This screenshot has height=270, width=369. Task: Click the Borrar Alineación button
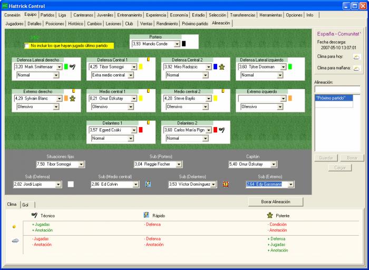pos(276,202)
